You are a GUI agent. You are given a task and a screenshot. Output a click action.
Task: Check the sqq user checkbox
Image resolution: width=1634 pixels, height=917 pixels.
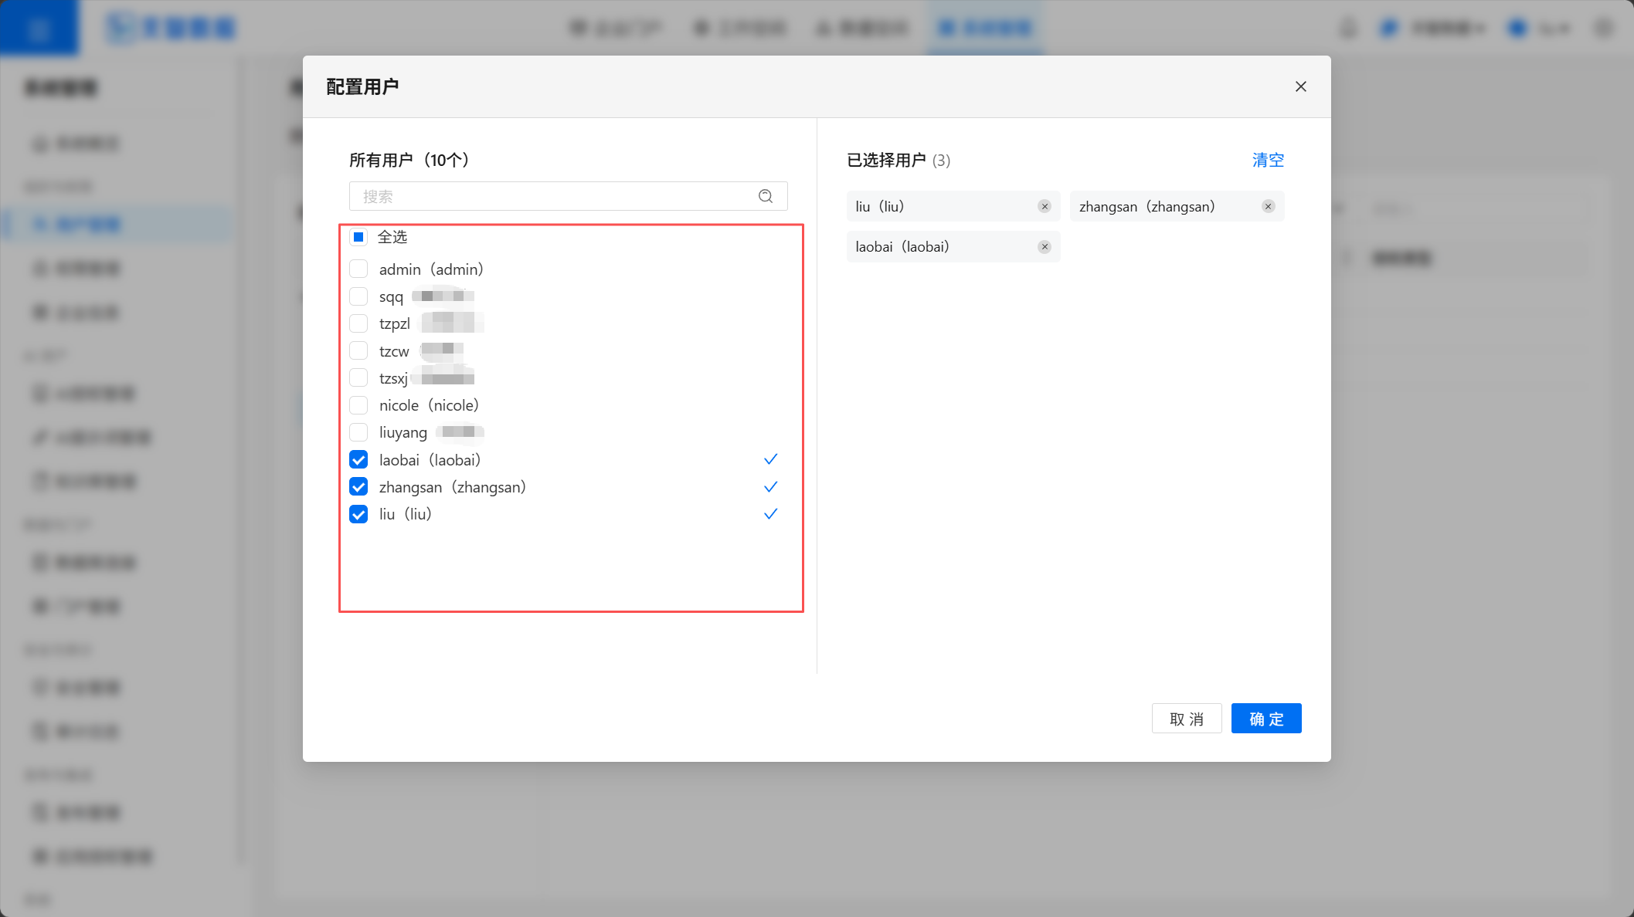coord(358,296)
